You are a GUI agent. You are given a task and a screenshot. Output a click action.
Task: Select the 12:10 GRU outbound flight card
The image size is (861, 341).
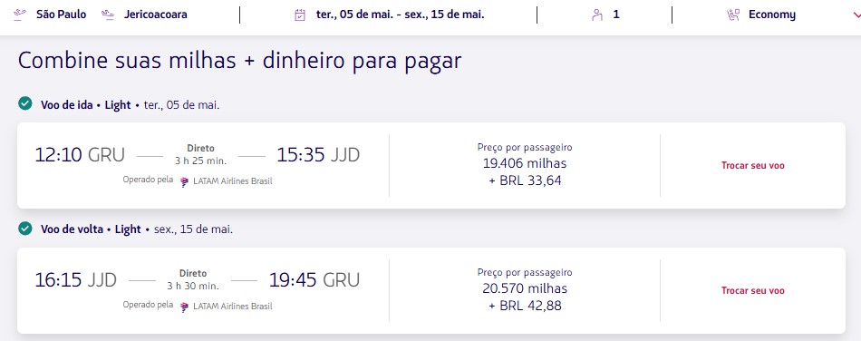(x=431, y=165)
